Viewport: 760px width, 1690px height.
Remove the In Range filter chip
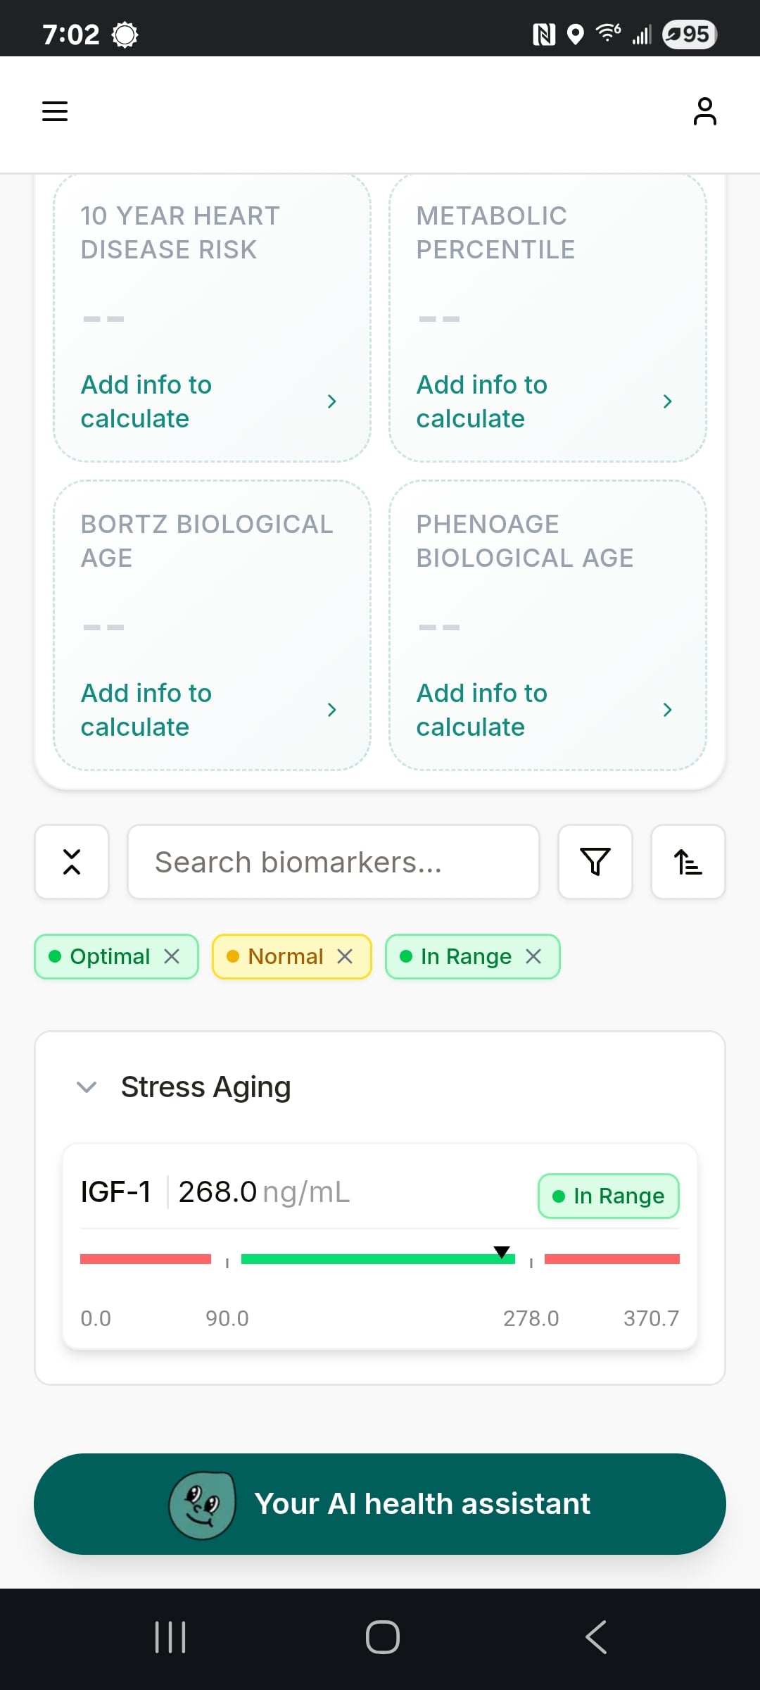point(533,956)
